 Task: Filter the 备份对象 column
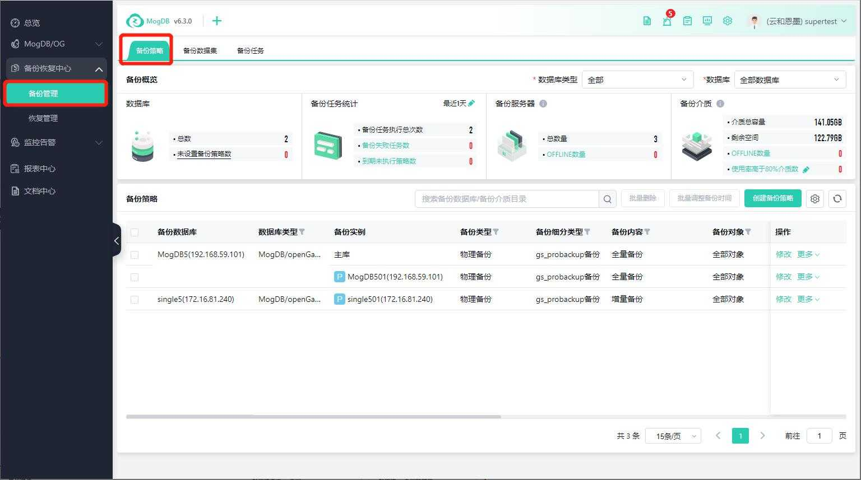tap(748, 232)
